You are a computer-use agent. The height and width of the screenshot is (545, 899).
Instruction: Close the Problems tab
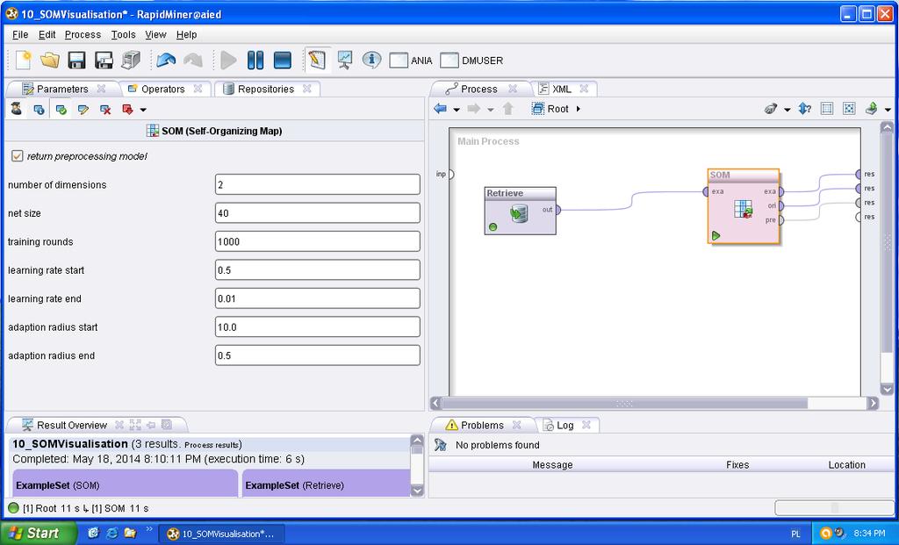coord(516,425)
